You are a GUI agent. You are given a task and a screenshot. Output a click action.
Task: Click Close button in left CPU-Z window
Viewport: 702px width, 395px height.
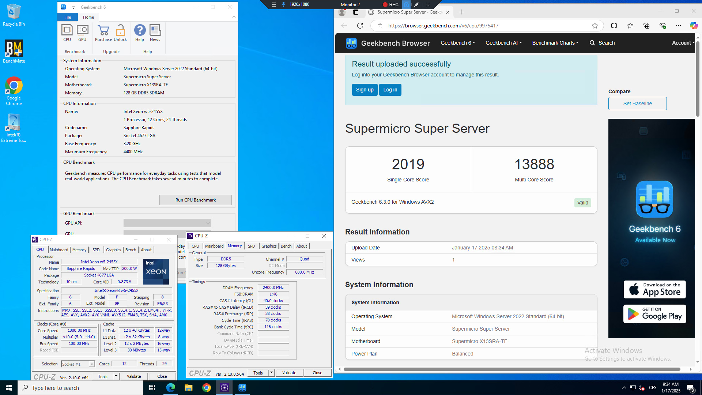[x=162, y=376]
